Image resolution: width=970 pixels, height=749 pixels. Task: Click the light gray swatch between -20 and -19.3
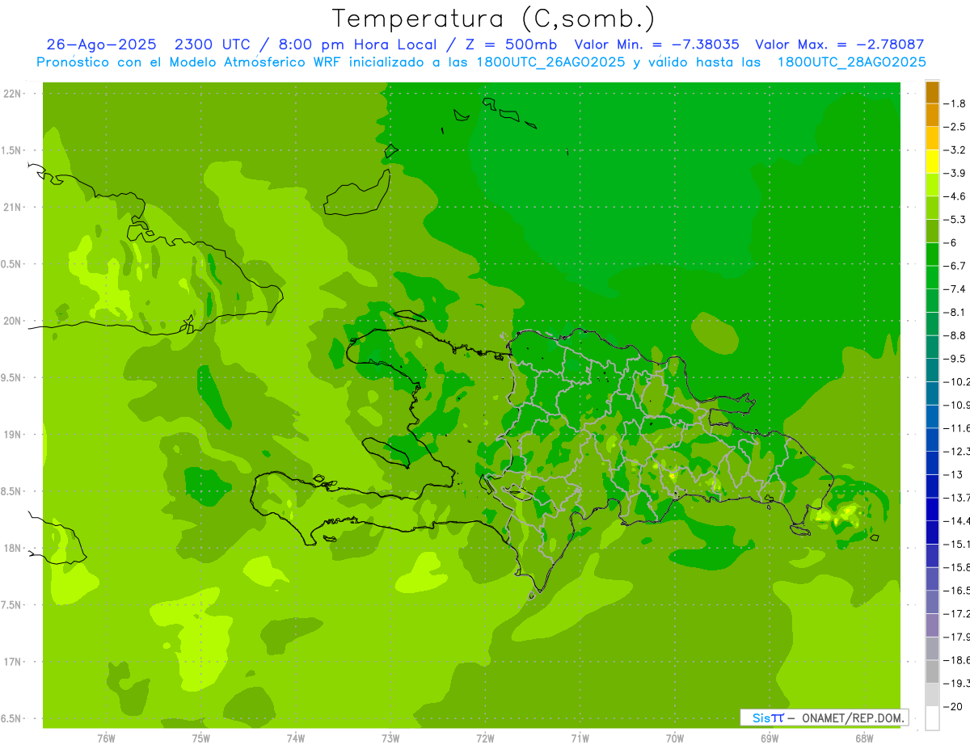932,695
